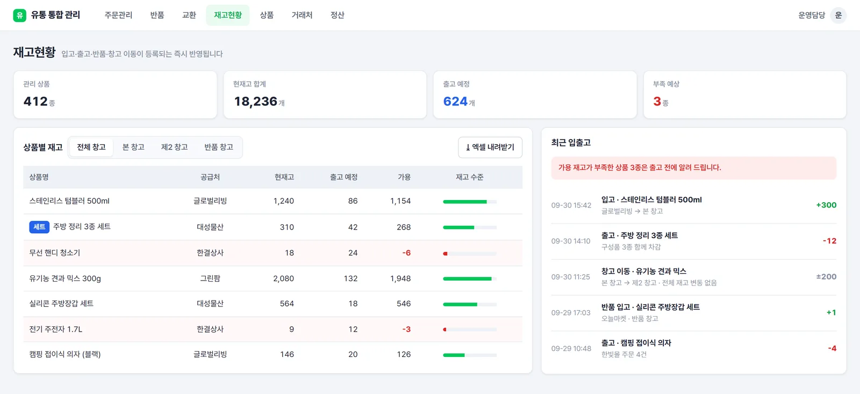Click the stock level bar for 캠핑 접이식 의자 (블랙)

tap(470, 355)
